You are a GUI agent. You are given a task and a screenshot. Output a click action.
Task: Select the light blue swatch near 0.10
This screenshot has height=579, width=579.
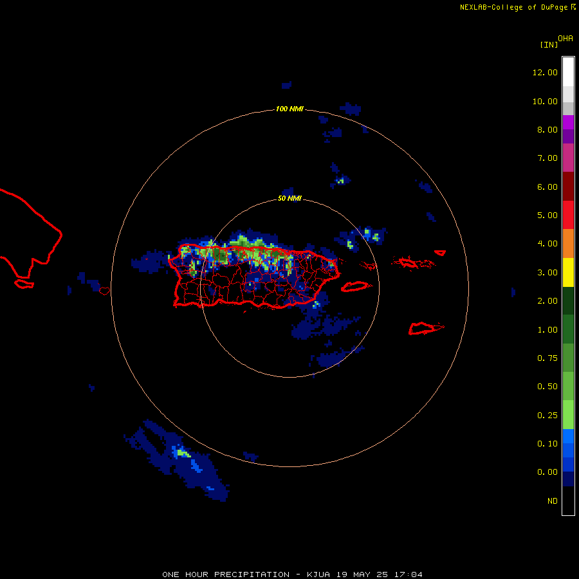tap(568, 436)
